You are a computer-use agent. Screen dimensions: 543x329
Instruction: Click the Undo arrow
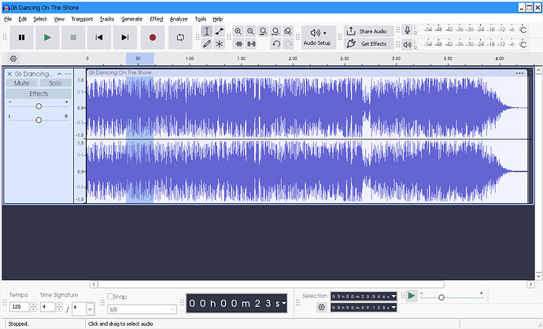pos(276,44)
